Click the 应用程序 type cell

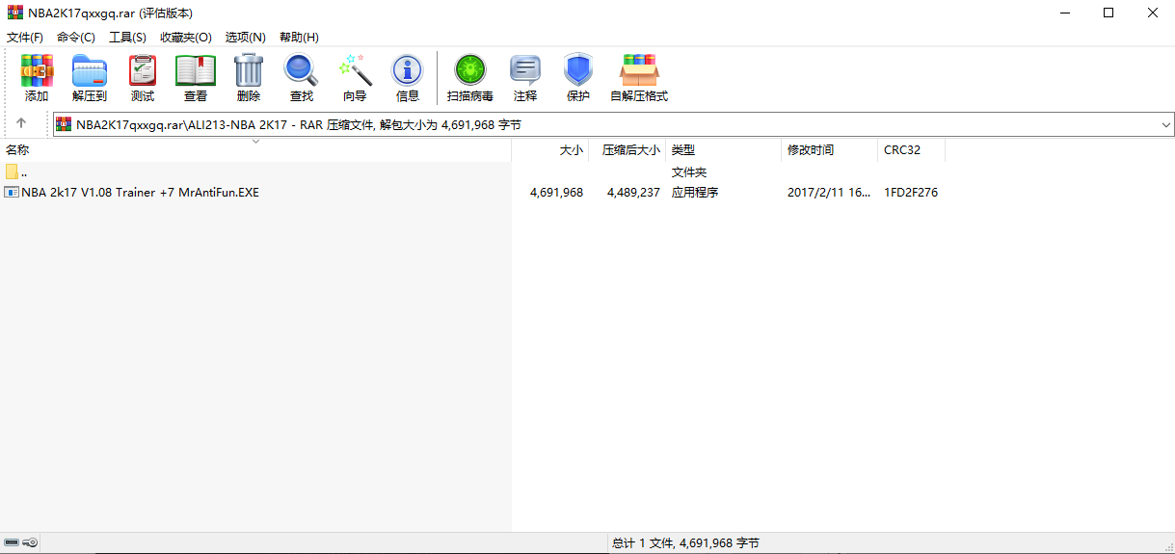[695, 193]
